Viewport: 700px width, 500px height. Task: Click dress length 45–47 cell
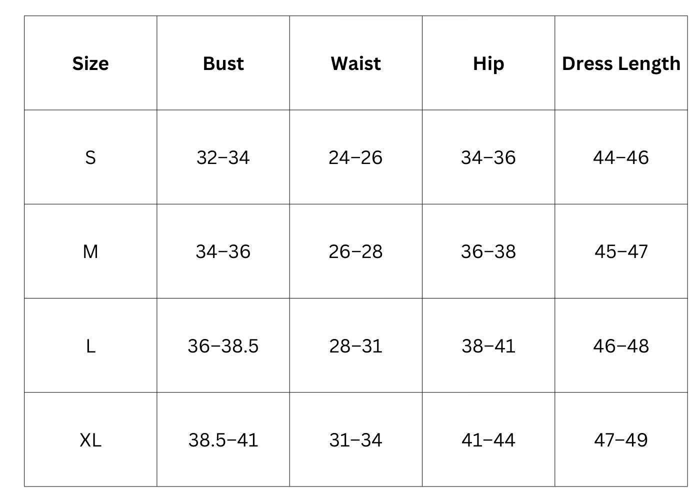[x=621, y=251]
